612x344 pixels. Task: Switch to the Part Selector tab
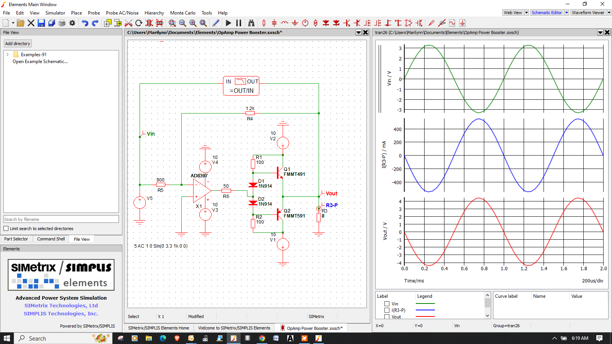(16, 239)
